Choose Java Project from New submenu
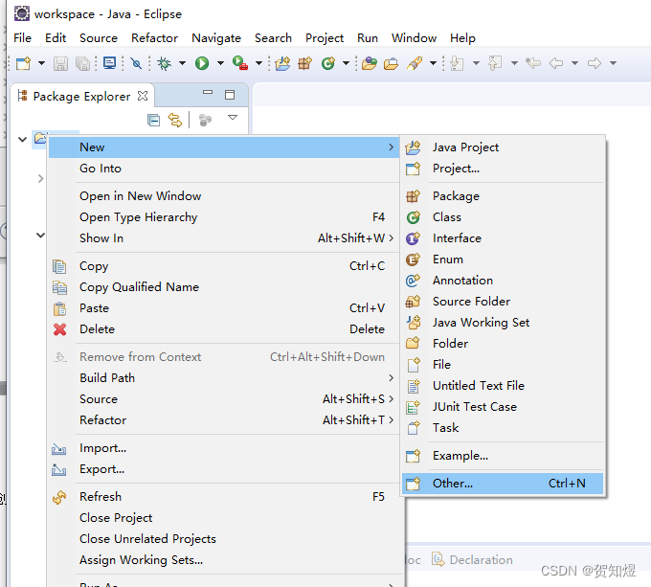651x587 pixels. coord(503,147)
